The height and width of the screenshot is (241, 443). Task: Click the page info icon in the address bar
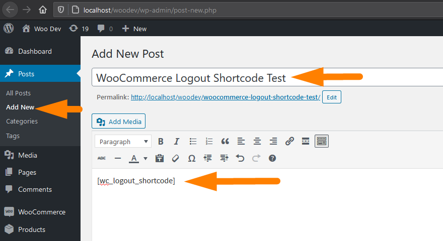click(76, 10)
